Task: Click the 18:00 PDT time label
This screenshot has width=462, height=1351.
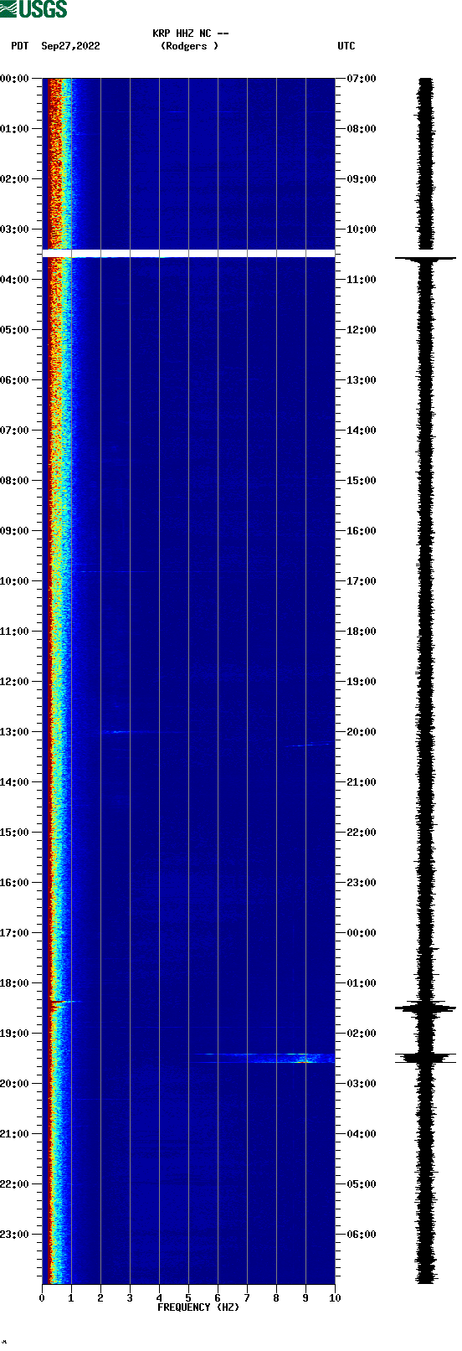Action: coord(14,983)
